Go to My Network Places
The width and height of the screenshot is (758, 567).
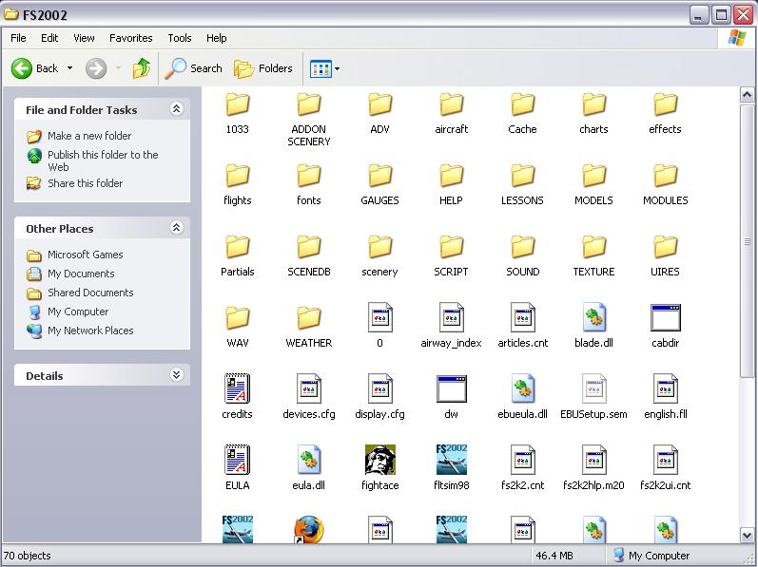click(90, 331)
